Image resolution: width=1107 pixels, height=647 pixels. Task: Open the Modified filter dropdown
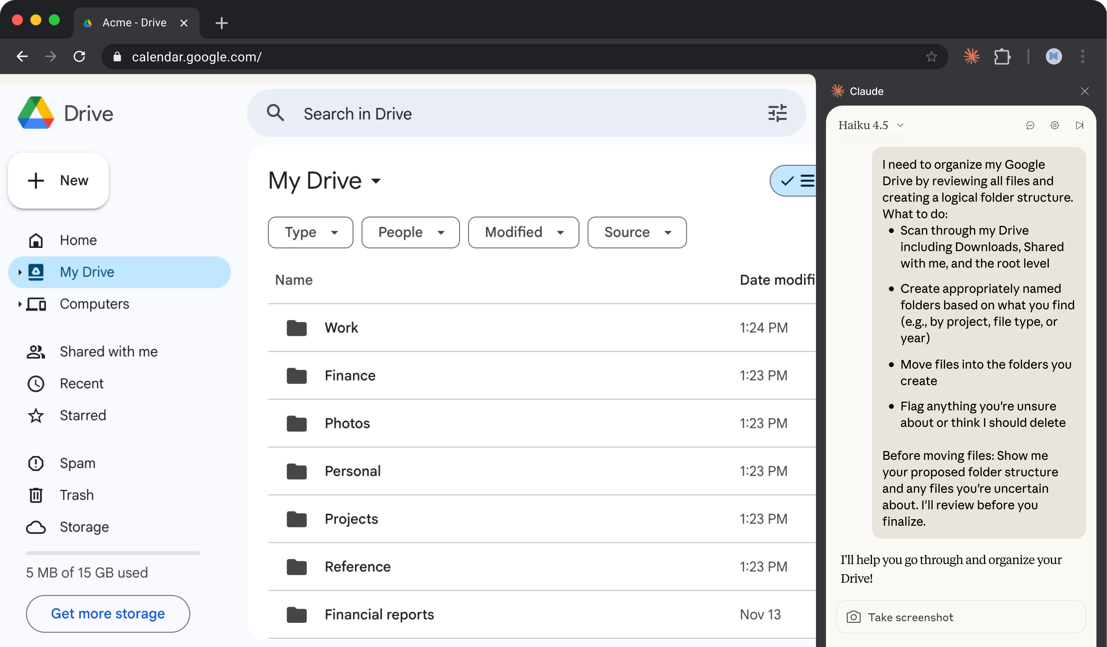tap(523, 232)
